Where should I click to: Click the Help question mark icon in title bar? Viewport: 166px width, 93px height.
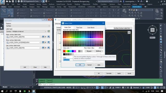(147, 1)
